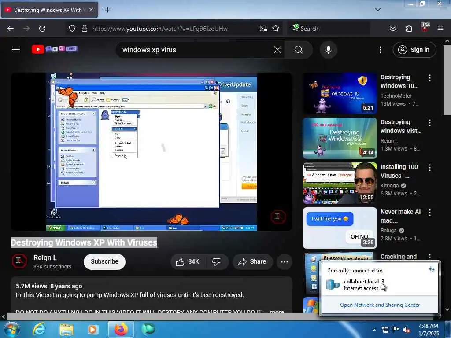Open Destroying Windows 10 thumbnail
The width and height of the screenshot is (451, 338).
pos(340,93)
